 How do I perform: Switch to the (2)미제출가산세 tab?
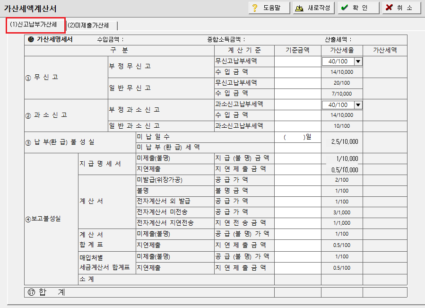tap(92, 26)
